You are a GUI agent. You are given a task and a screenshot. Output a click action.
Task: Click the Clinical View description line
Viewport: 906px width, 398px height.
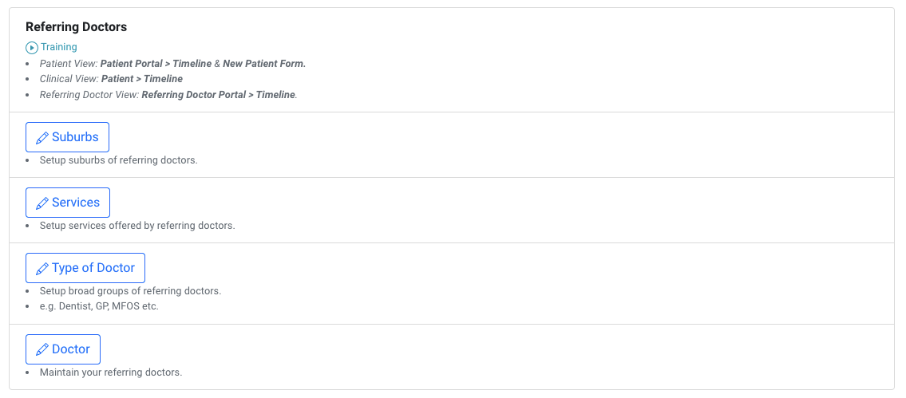click(111, 79)
